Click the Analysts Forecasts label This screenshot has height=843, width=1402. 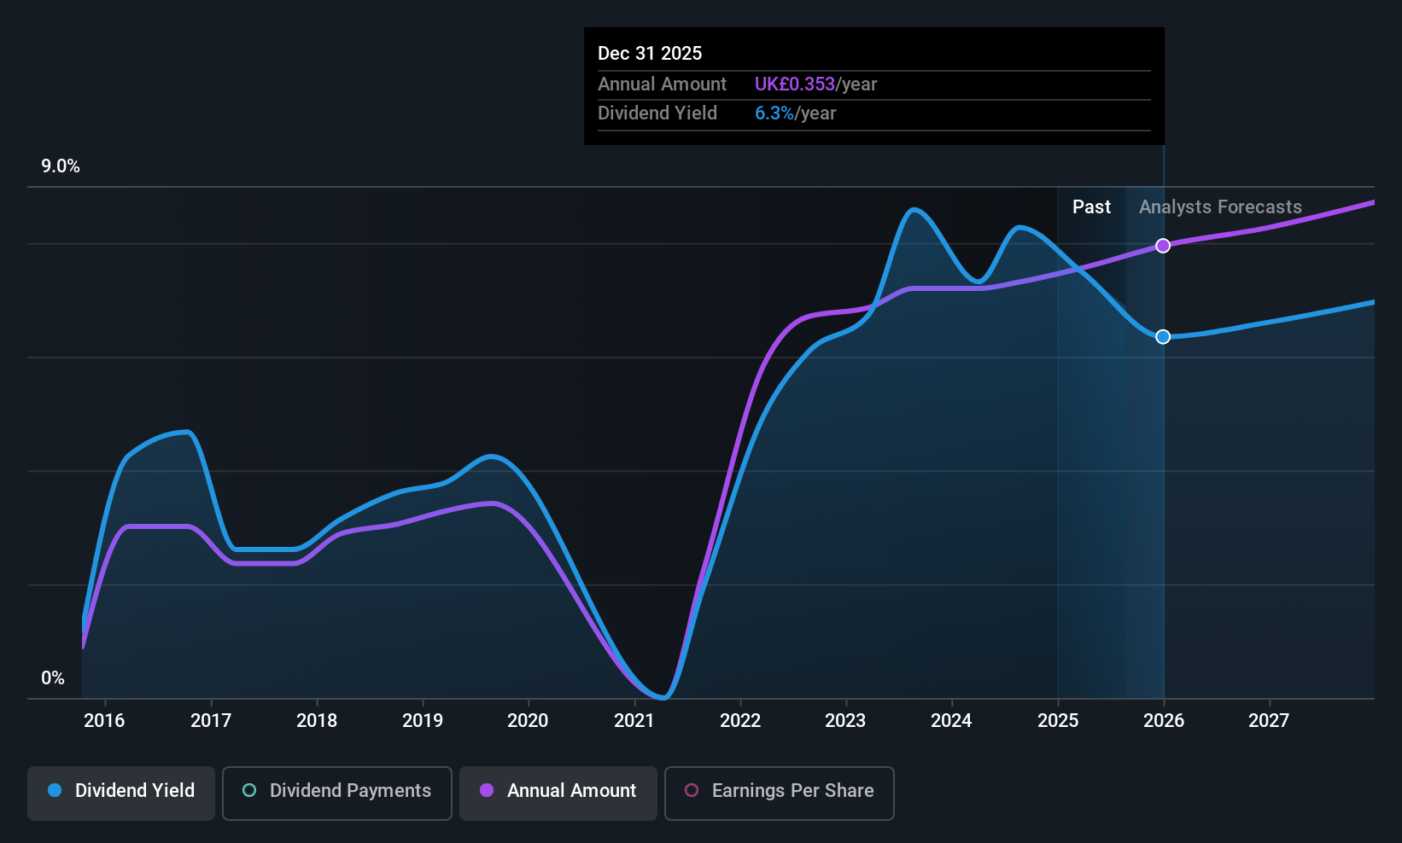pyautogui.click(x=1220, y=207)
